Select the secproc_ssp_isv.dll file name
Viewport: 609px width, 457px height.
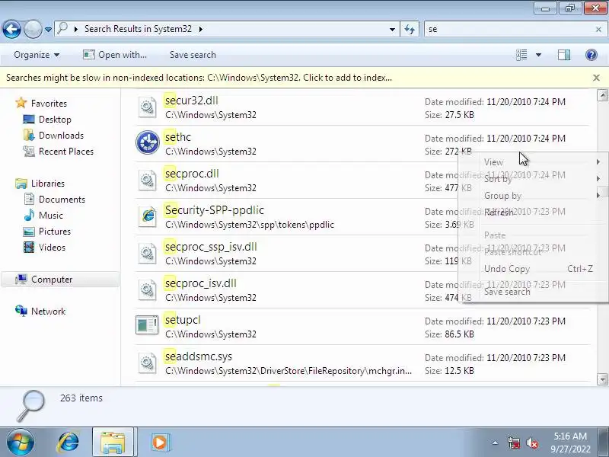211,247
